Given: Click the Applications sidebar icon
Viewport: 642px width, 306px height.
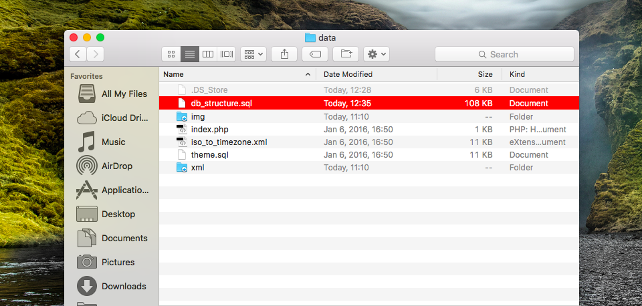Looking at the screenshot, I should 87,190.
